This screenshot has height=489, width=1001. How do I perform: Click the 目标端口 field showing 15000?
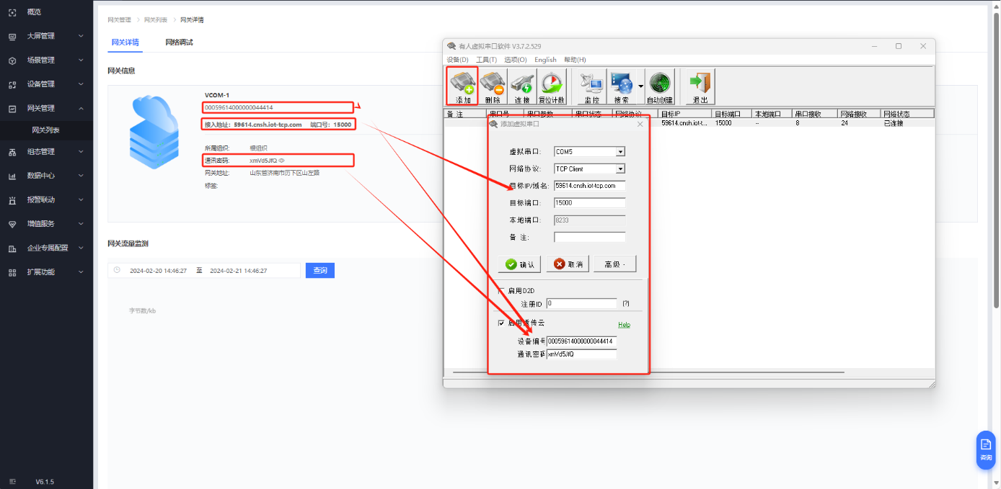(589, 203)
